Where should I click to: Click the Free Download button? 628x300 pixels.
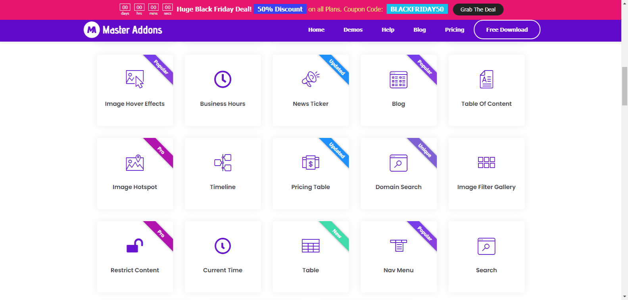click(507, 30)
